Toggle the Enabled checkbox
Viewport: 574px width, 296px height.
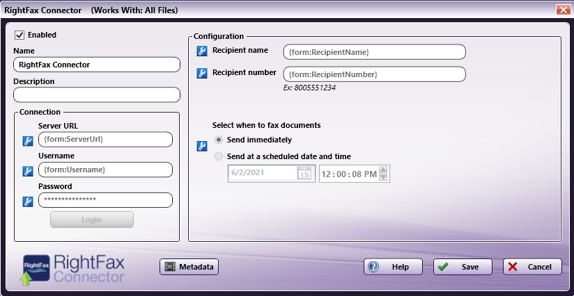(x=19, y=35)
